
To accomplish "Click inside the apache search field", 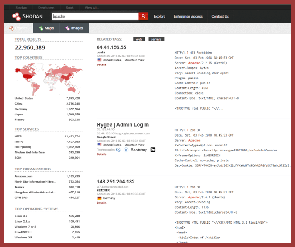I will [94, 17].
